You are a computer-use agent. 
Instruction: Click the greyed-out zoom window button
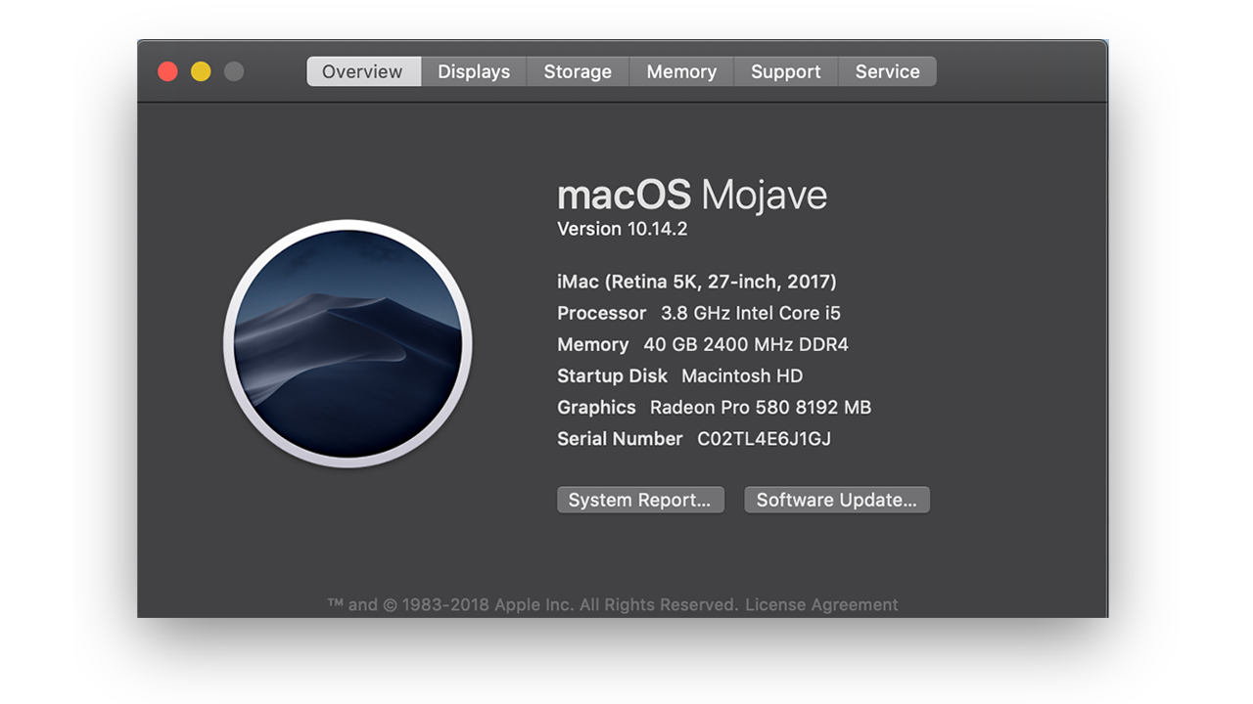coord(234,71)
